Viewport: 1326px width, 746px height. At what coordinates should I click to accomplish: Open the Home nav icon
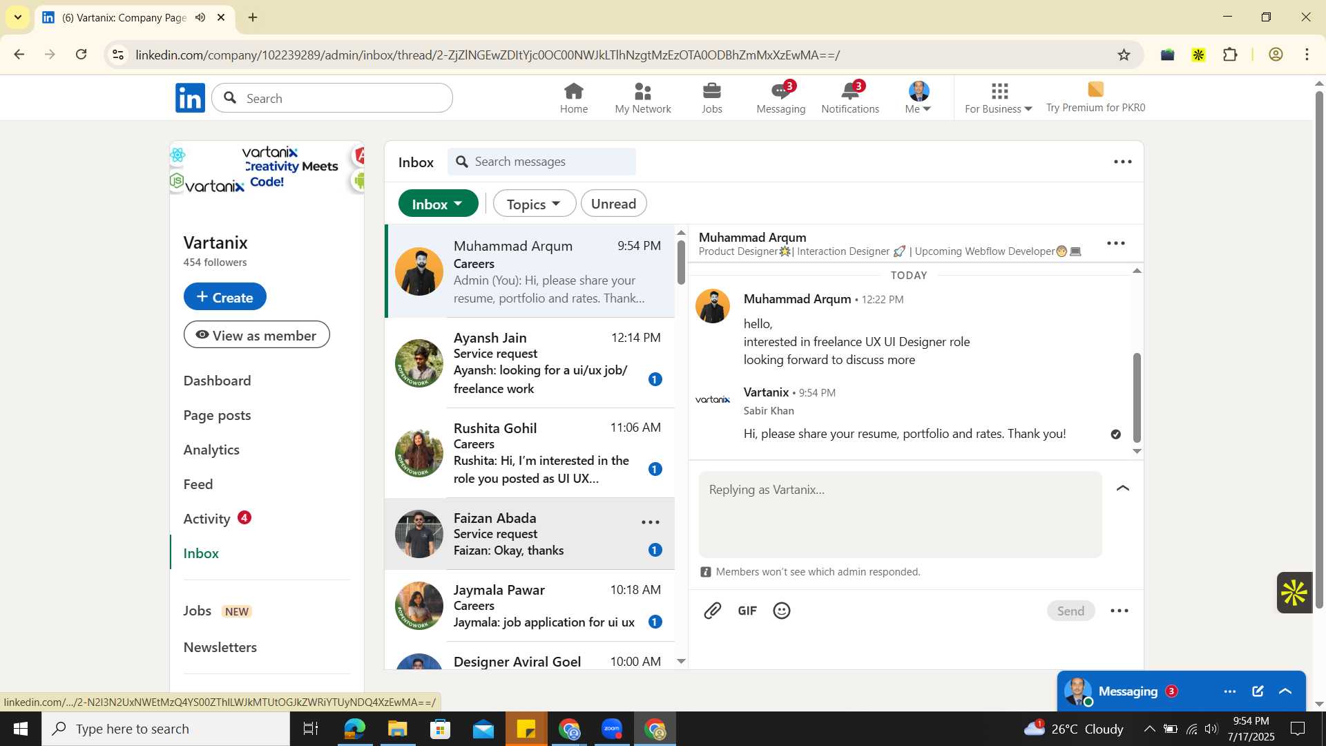point(573,98)
